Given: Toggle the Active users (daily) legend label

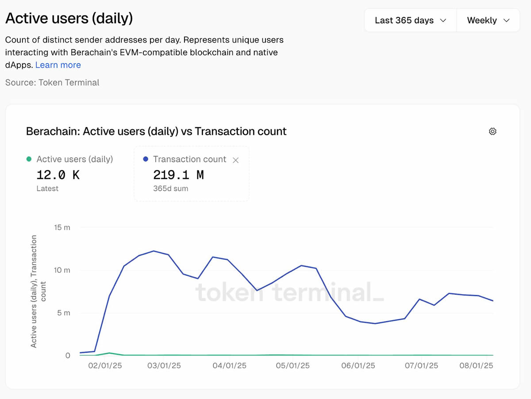Looking at the screenshot, I should [74, 159].
